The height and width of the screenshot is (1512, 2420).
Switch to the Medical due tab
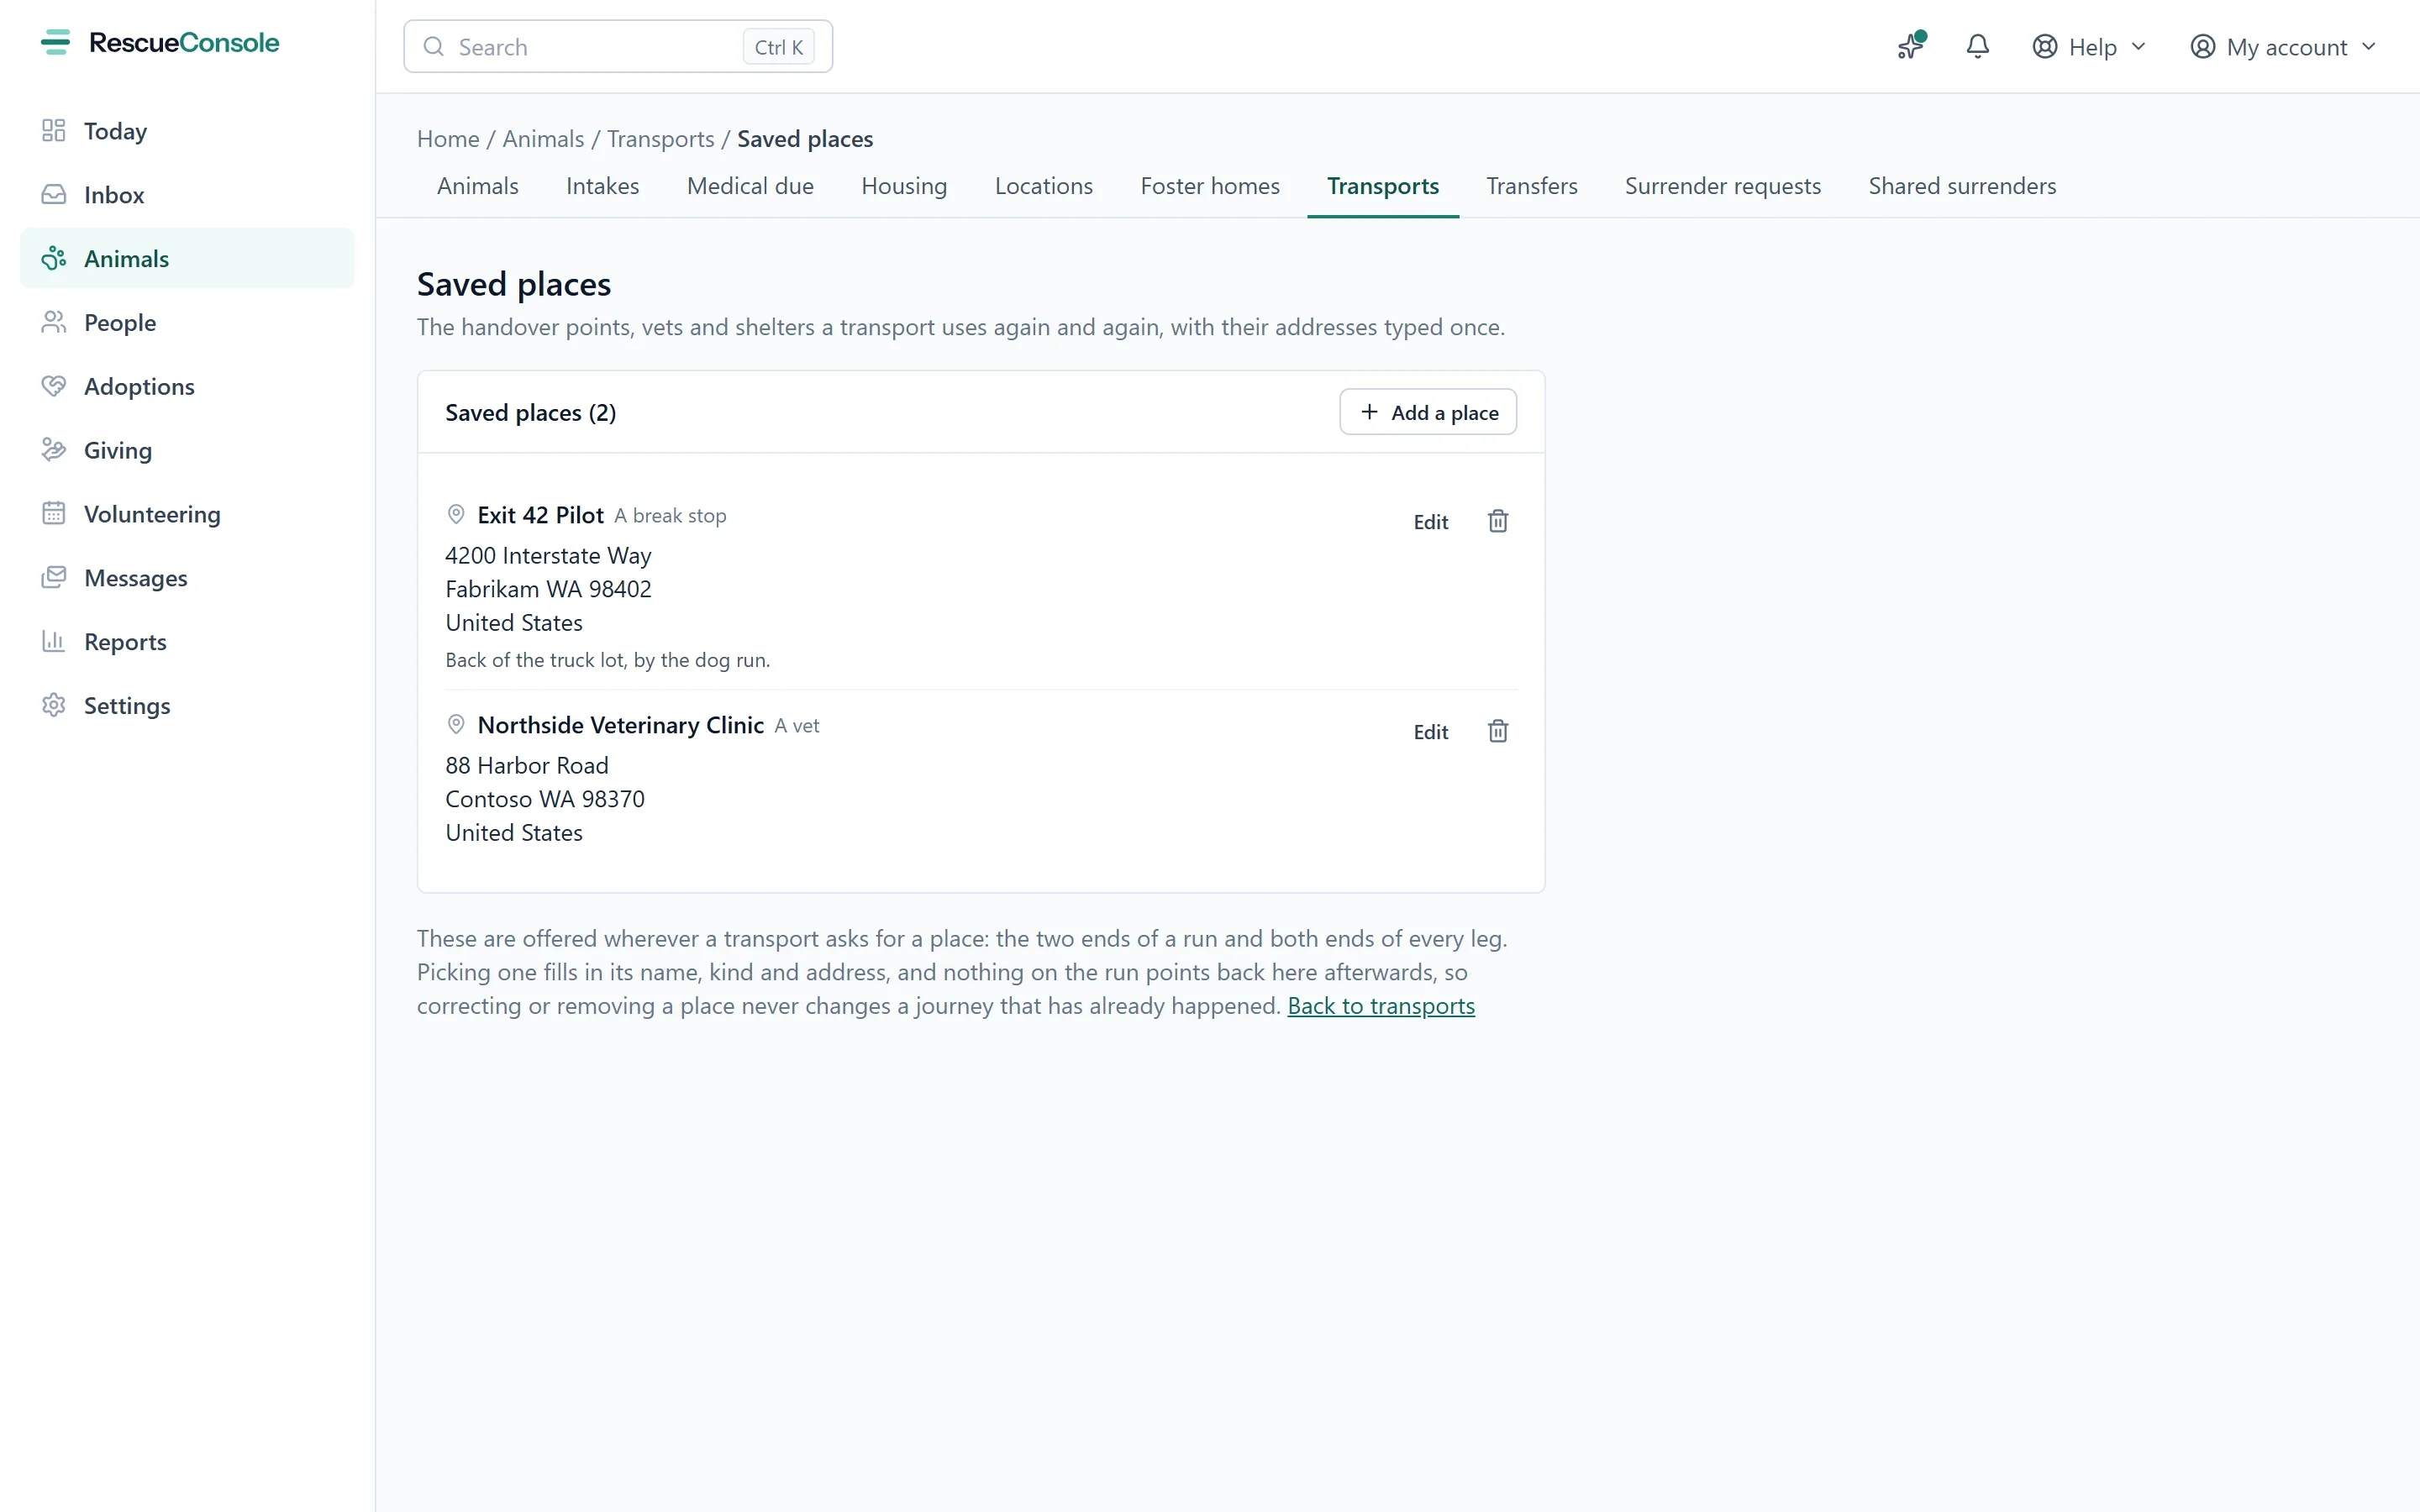pyautogui.click(x=750, y=186)
